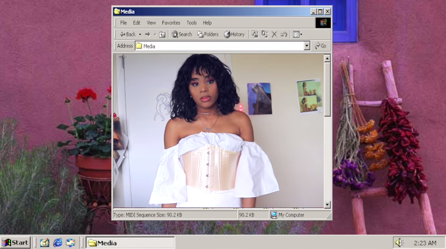Click the Move To toolbar icon
This screenshot has width=446, height=249.
point(255,35)
